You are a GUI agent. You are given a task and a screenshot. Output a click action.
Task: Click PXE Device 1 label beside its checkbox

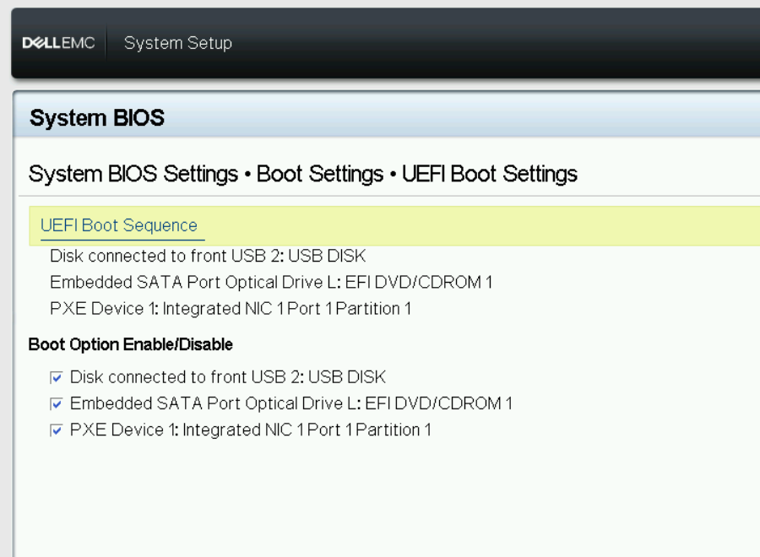pyautogui.click(x=251, y=430)
